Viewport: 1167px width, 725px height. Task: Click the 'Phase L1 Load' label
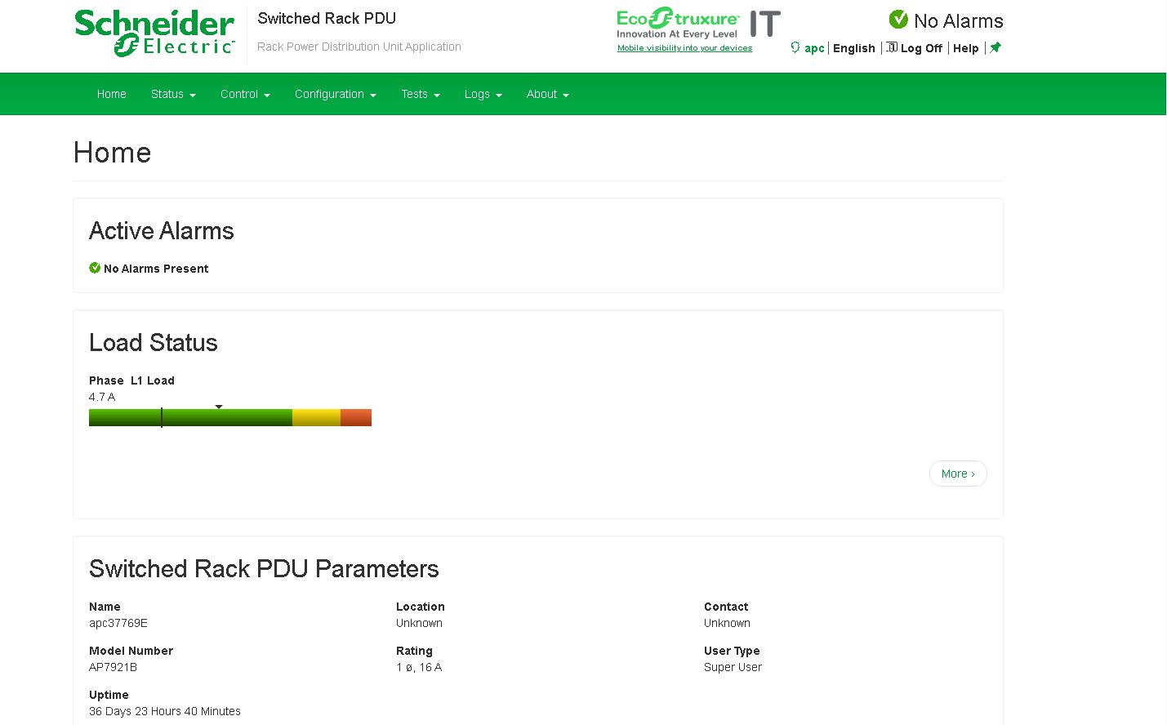point(131,380)
